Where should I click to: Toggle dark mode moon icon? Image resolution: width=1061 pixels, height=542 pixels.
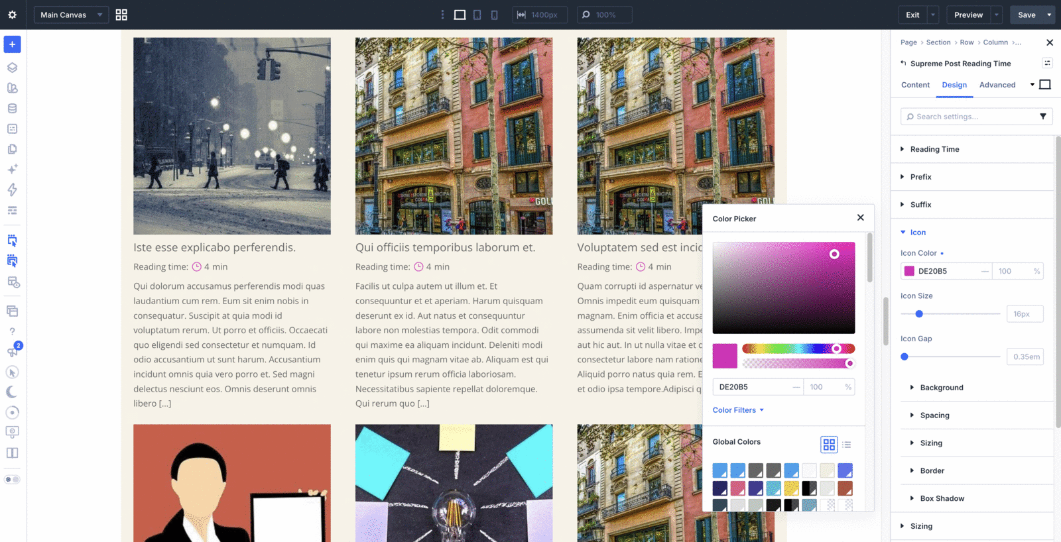point(12,392)
